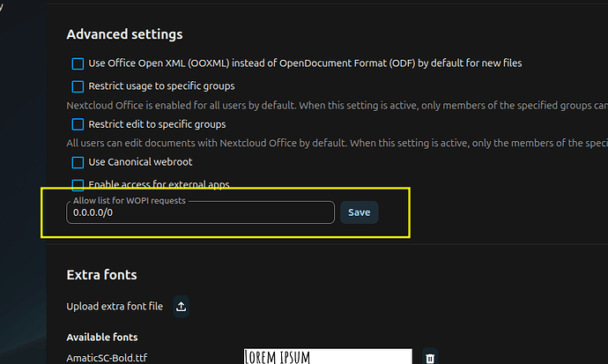This screenshot has height=364, width=608.
Task: Enable Office Open XML (OOXML) default checkbox
Action: [78, 63]
